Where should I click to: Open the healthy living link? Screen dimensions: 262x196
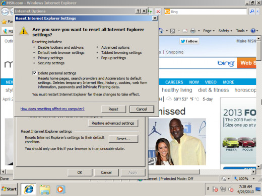177,90
